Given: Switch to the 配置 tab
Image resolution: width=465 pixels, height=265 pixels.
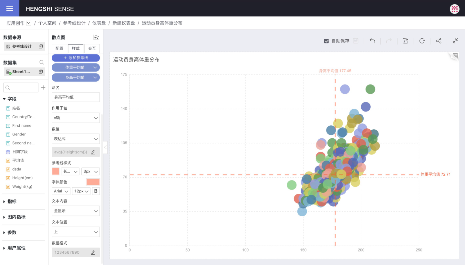Looking at the screenshot, I should click(x=59, y=48).
